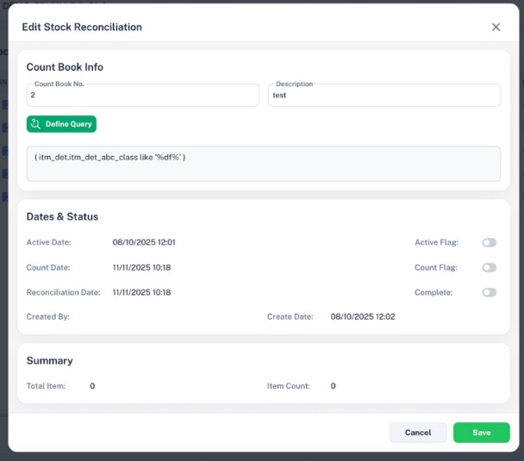Click the magnifier icon in Define Query
Image resolution: width=524 pixels, height=461 pixels.
(x=35, y=124)
